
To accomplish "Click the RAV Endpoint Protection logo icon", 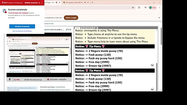I will (x=3, y=3).
